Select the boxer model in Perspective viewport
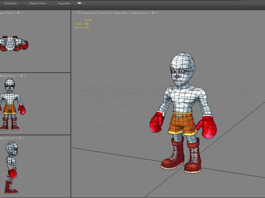The width and height of the screenshot is (265, 198). 183,113
